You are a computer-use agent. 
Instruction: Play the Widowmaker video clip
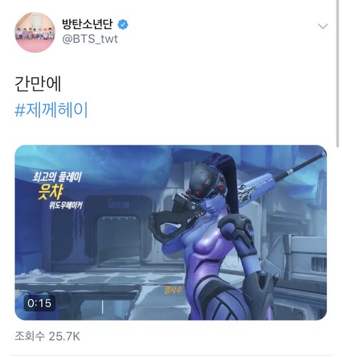coord(171,232)
